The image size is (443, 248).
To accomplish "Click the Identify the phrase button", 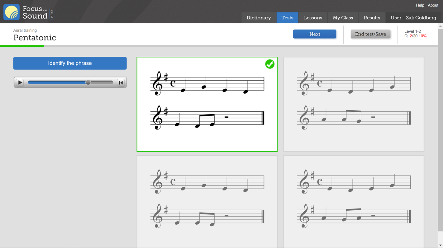I will [x=70, y=63].
